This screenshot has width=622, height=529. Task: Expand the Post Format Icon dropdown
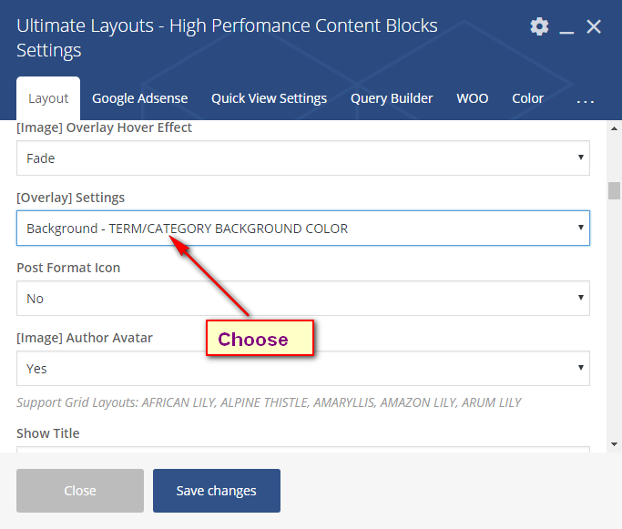click(302, 299)
